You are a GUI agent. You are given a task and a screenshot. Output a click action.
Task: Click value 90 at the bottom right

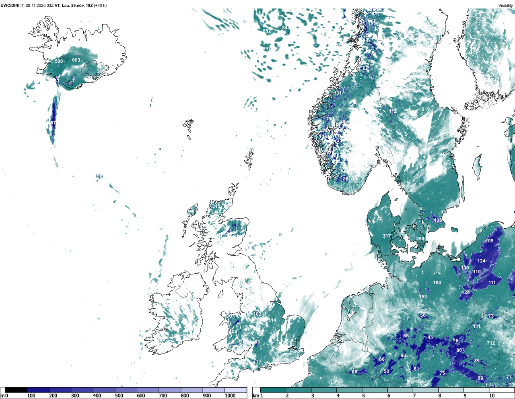480,378
